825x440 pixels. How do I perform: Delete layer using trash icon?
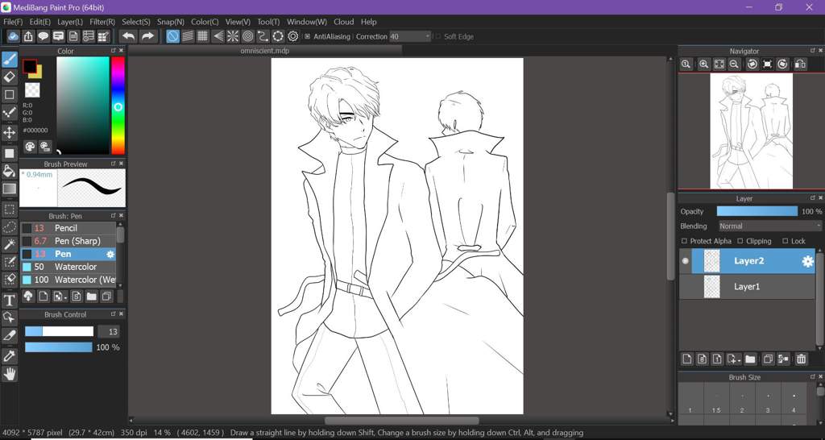tap(801, 359)
